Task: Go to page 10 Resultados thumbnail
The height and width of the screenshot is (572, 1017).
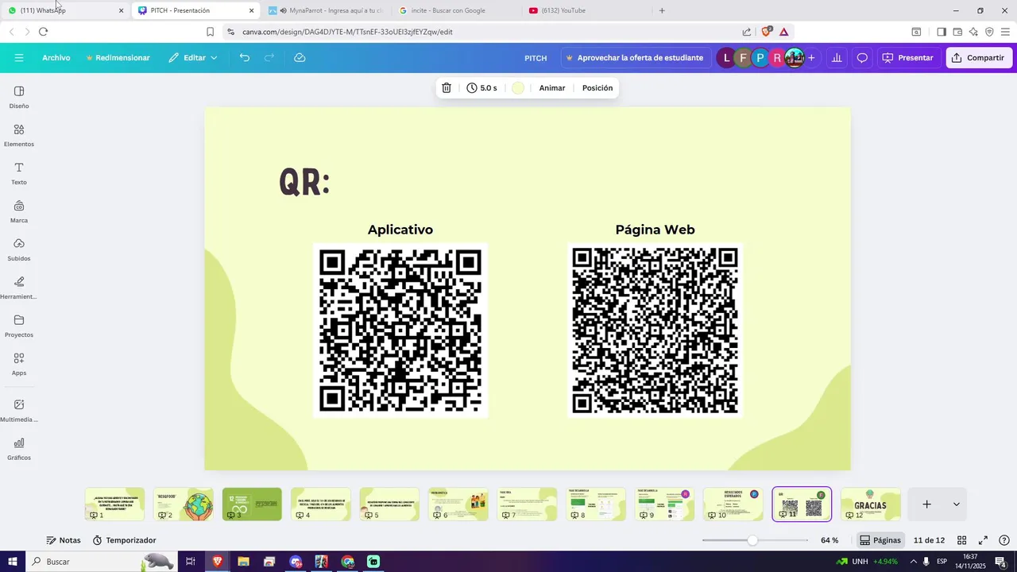Action: click(x=733, y=504)
